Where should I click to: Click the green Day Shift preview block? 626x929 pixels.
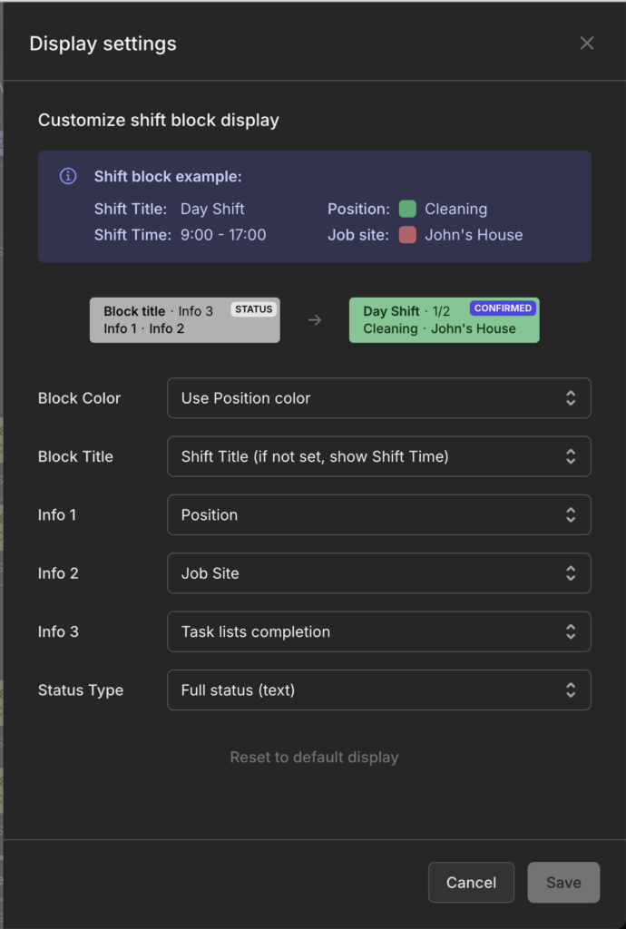[x=445, y=320]
